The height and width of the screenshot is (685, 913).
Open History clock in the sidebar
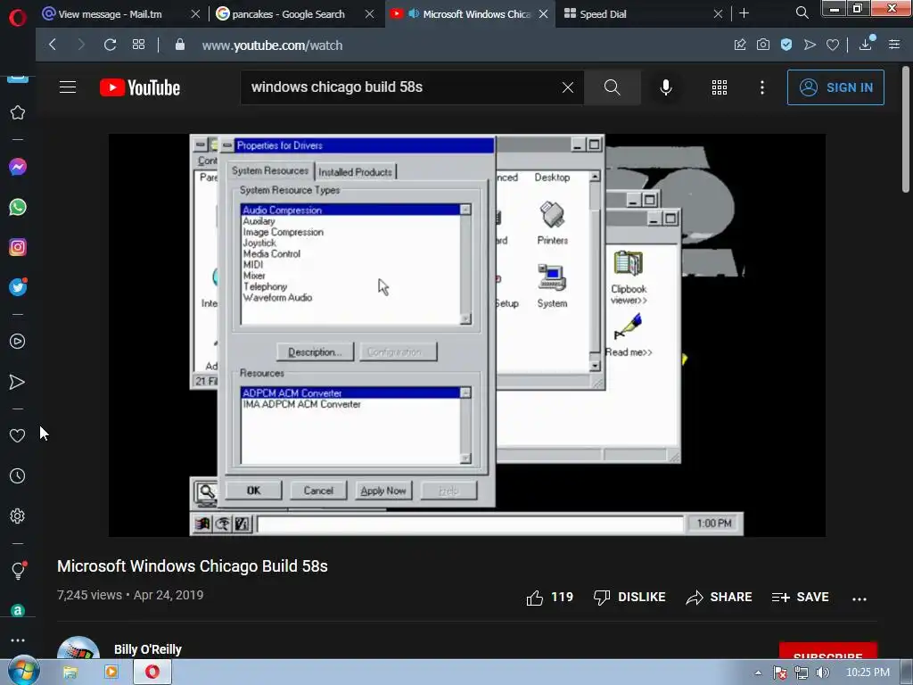[x=18, y=476]
